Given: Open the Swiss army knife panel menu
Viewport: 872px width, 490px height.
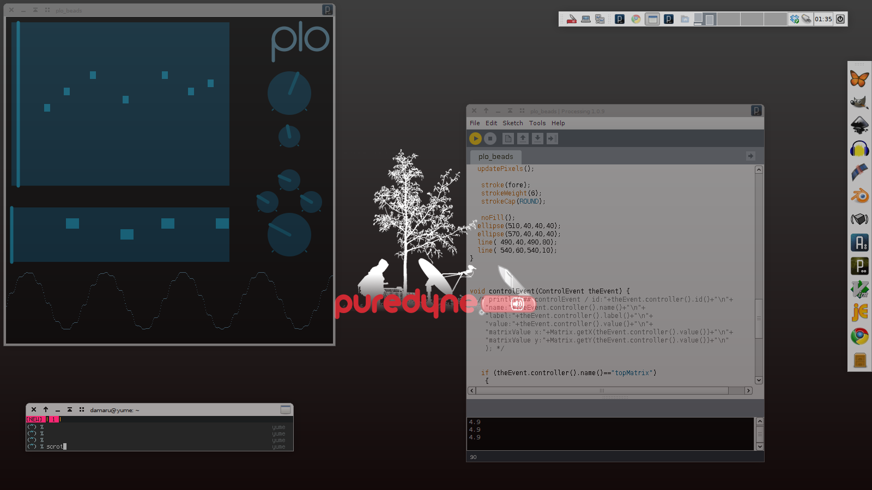Looking at the screenshot, I should tap(571, 19).
